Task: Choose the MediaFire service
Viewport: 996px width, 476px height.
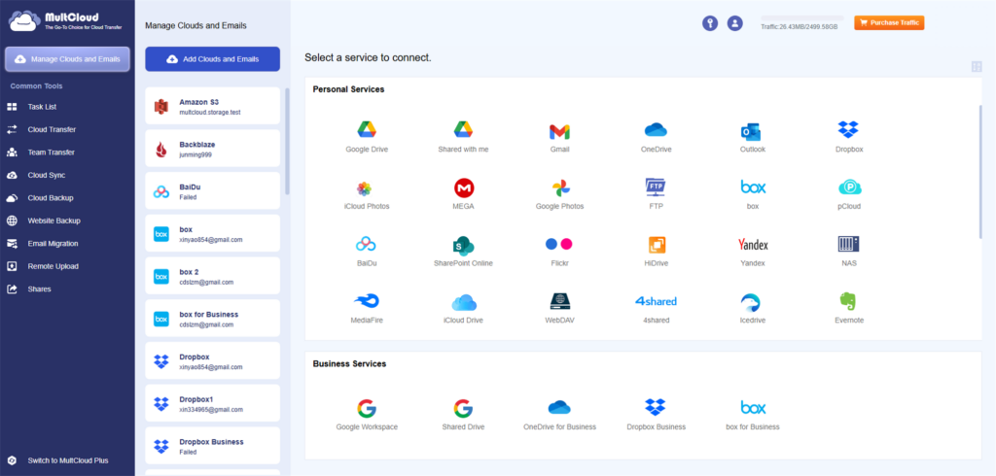Action: pos(367,308)
